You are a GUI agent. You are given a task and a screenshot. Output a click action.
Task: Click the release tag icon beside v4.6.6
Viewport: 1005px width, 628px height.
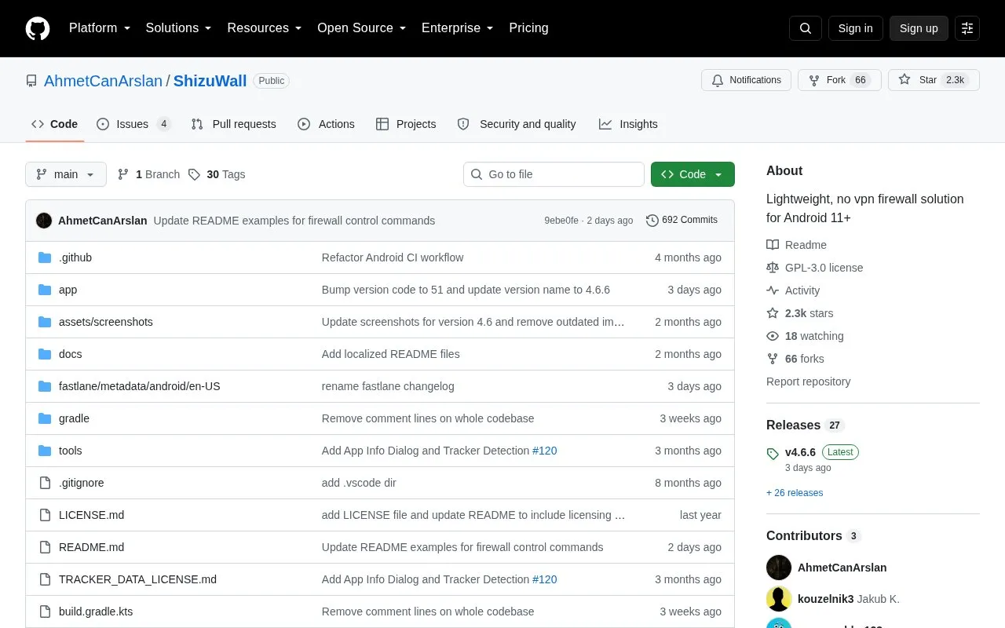pos(773,454)
